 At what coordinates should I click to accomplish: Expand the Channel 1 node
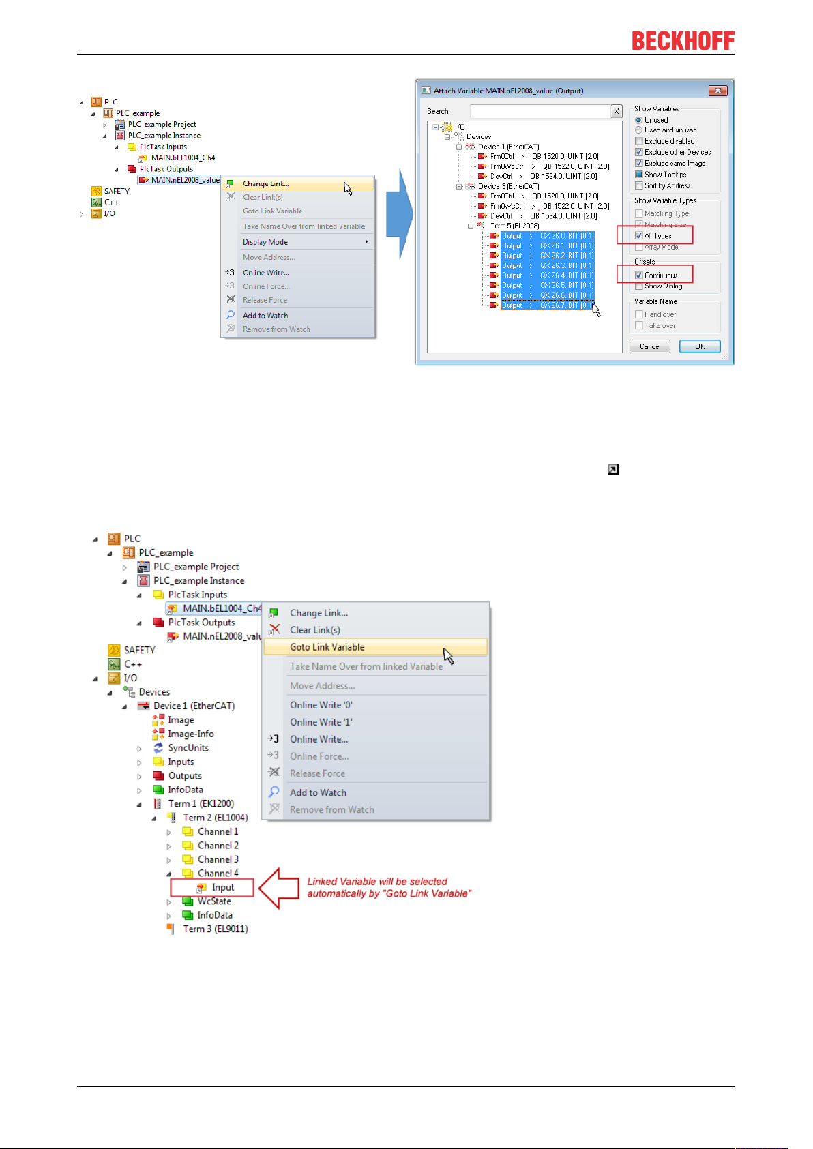[x=169, y=832]
